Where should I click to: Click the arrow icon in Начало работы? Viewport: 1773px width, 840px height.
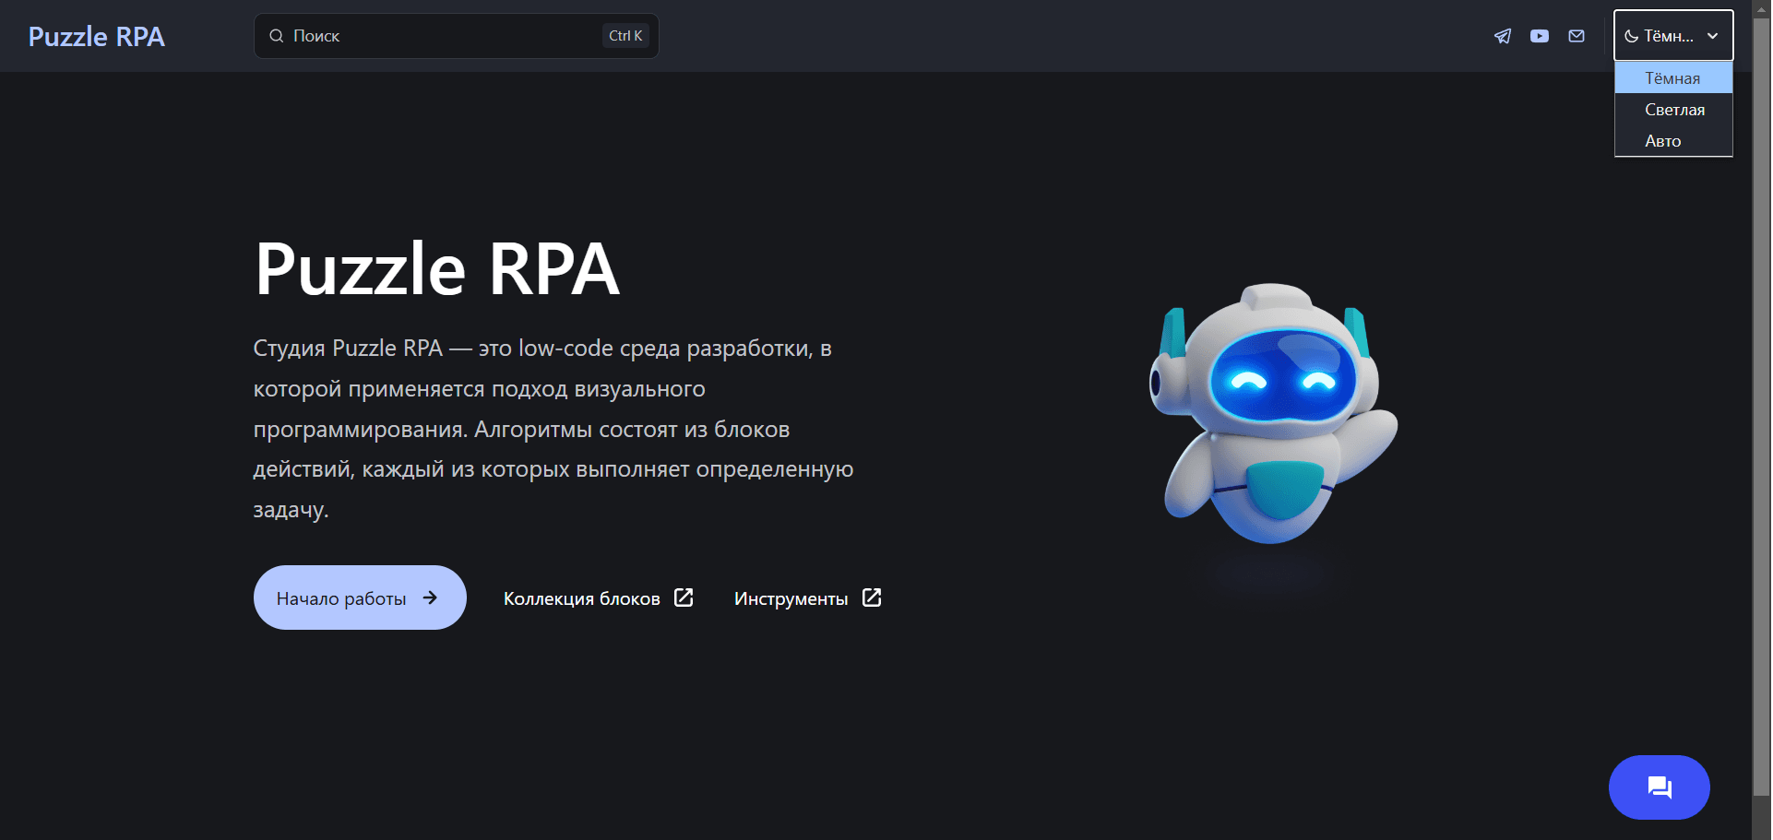[430, 597]
